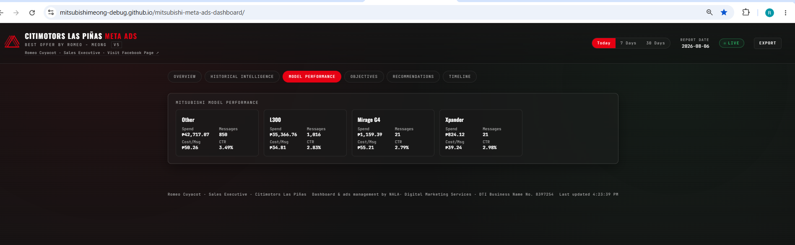Open Chrome three-dot menu
795x245 pixels.
coord(785,13)
